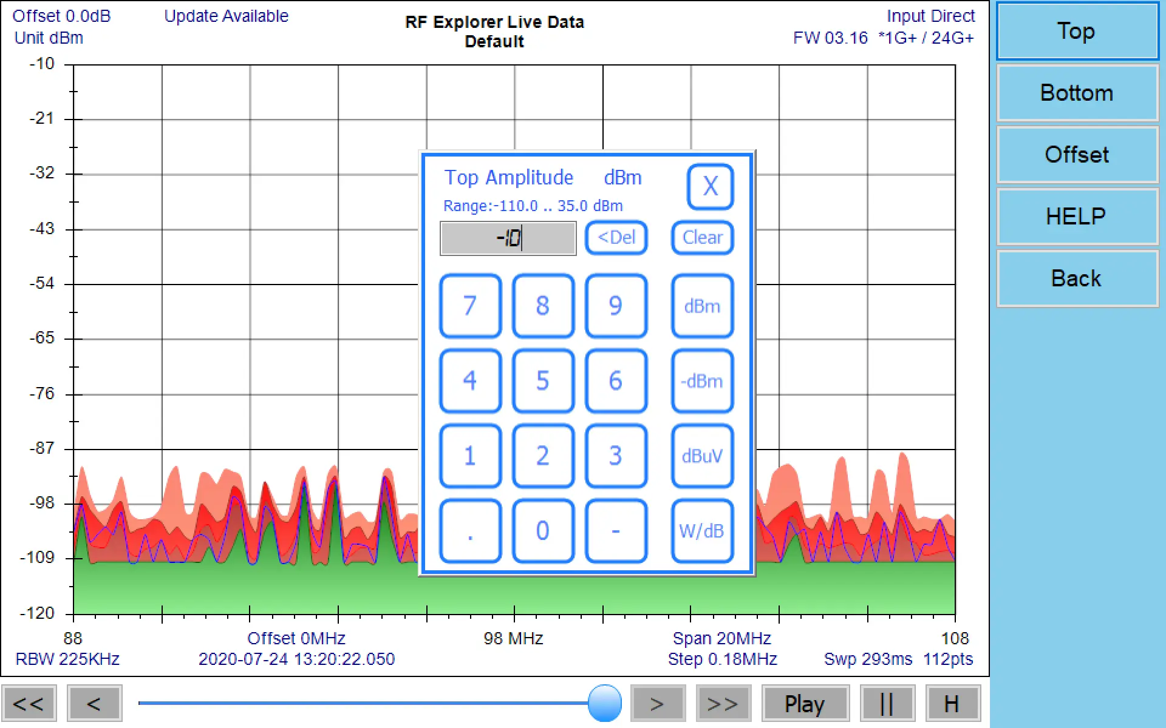Open the HELP menu item
Viewport: 1166px width, 728px height.
pos(1077,217)
